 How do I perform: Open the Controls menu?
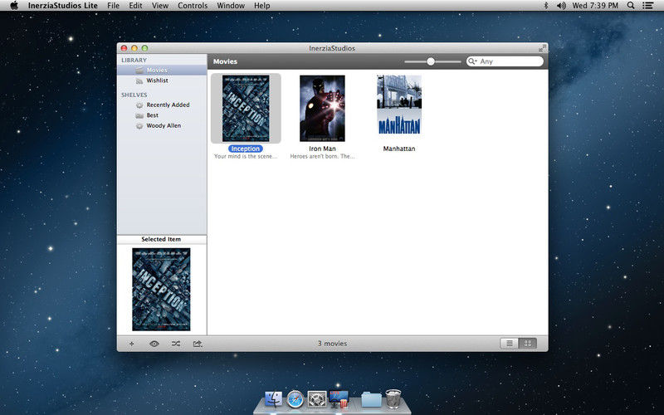193,6
